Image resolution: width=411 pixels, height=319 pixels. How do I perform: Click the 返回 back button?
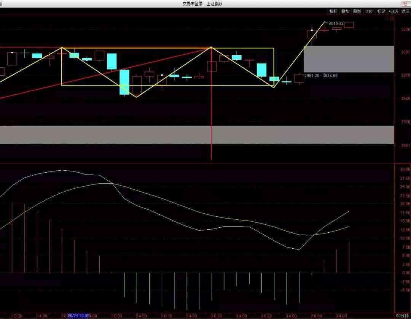[405, 11]
